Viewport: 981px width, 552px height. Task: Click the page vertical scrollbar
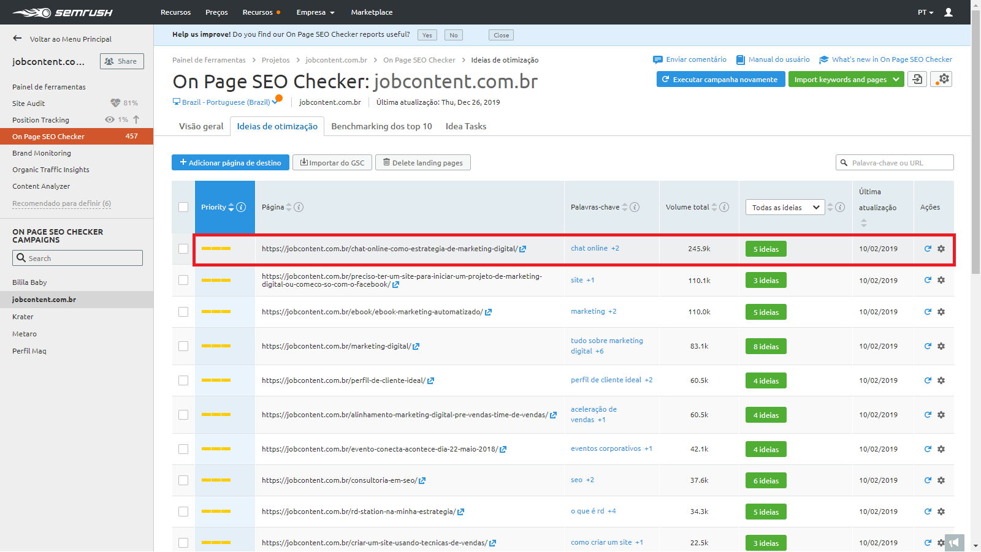click(x=976, y=141)
